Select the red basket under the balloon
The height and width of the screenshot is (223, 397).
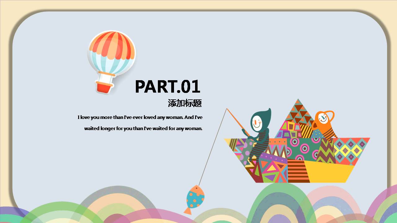[x=104, y=87]
